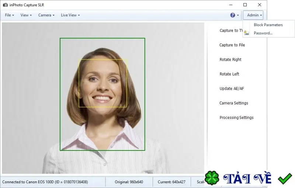Maximize the inPhoto Capture window
Screen dimensions: 295x188
click(245, 5)
